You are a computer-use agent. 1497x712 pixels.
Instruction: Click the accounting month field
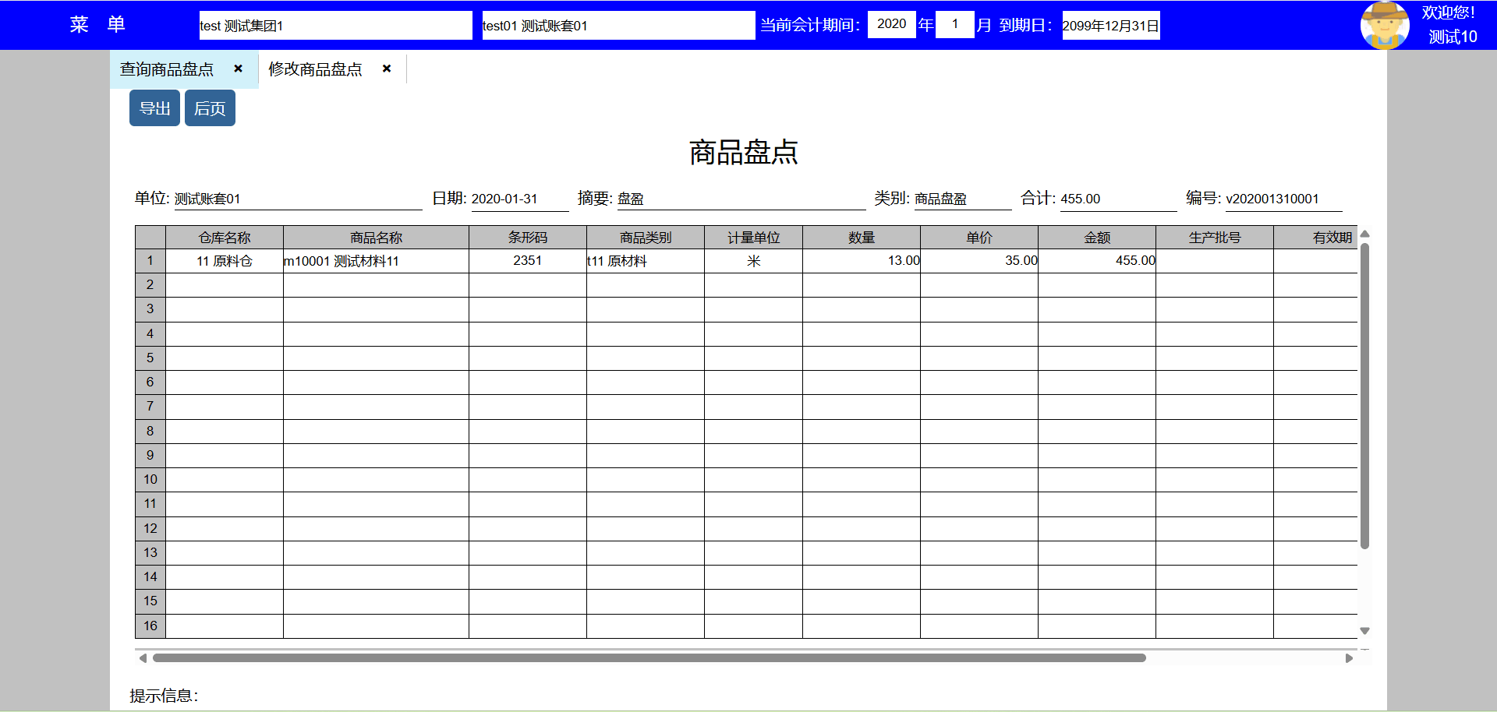pos(954,24)
